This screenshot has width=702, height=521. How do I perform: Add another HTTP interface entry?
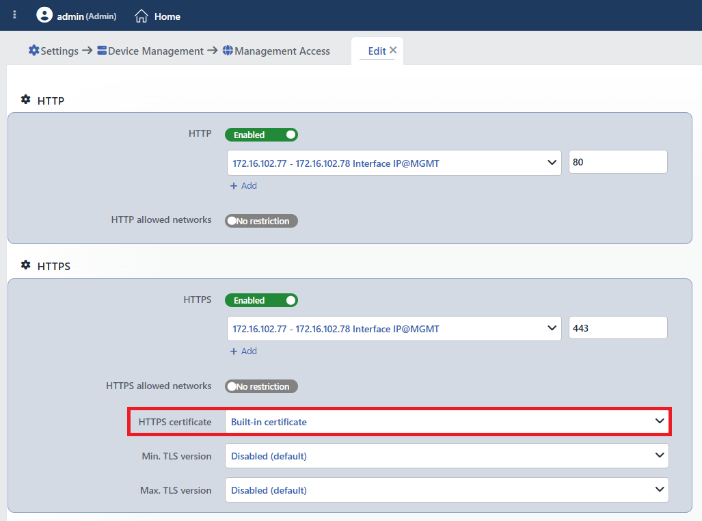[243, 185]
